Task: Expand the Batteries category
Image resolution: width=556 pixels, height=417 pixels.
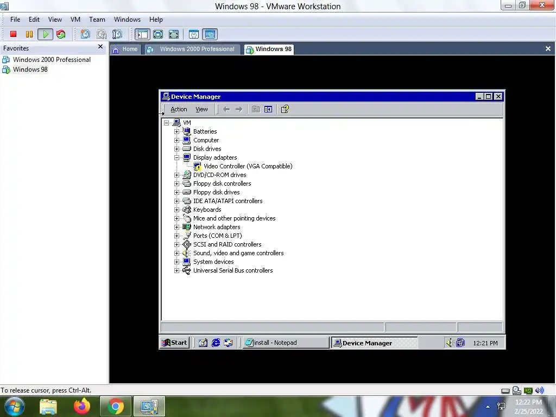Action: [x=176, y=131]
